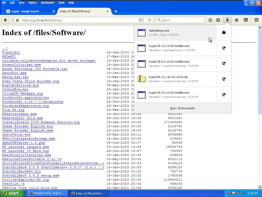Image resolution: width=262 pixels, height=197 pixels.
Task: Download TrollnetExplorer-B2.zip link
Action: 26,180
